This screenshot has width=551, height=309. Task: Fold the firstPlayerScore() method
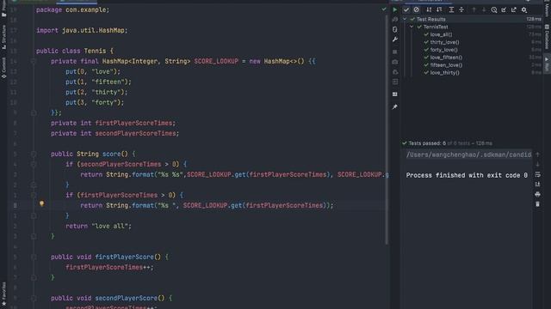34,257
